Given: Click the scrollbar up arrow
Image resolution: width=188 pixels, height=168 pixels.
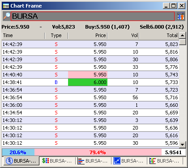Looking at the screenshot, I should [x=183, y=35].
